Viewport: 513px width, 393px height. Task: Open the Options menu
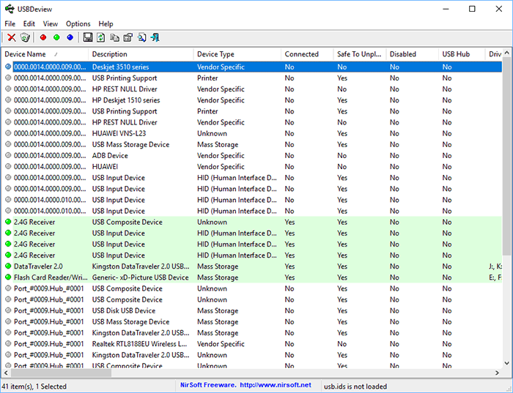[x=78, y=23]
